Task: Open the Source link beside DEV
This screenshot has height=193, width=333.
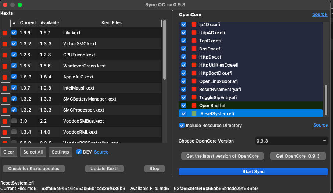Action: pyautogui.click(x=101, y=152)
